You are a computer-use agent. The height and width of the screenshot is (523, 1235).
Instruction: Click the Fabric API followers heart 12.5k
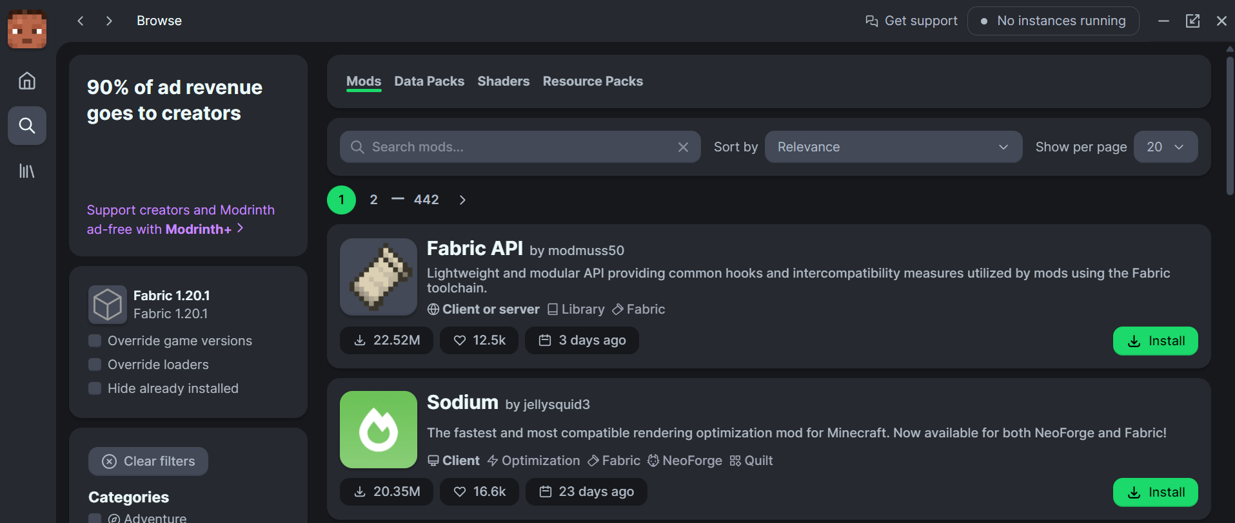click(479, 340)
